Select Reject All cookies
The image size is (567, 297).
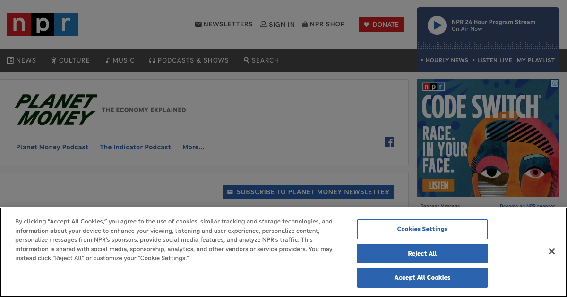coord(422,253)
